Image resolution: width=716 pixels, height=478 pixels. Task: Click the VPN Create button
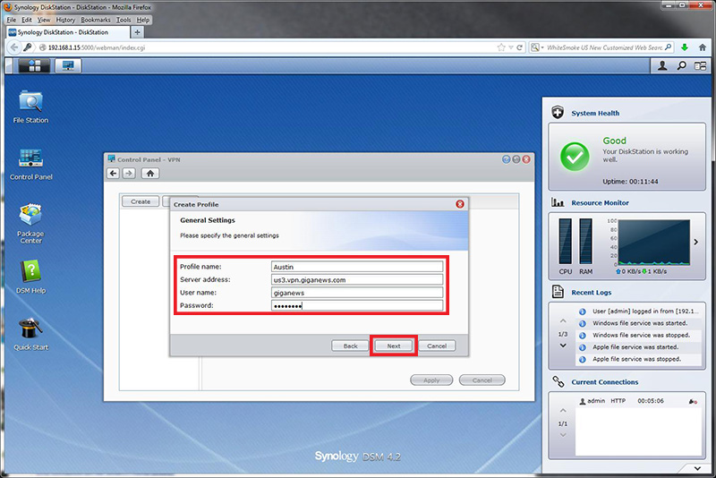click(x=141, y=201)
